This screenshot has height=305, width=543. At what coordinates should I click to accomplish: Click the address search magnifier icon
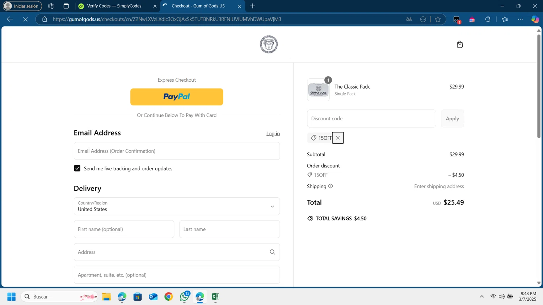click(272, 252)
